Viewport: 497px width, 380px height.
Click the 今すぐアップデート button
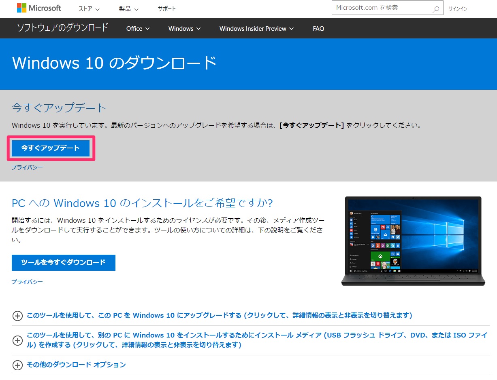tap(51, 148)
